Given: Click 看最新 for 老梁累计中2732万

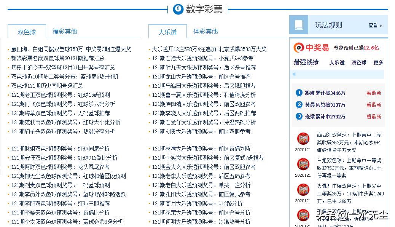Looking at the screenshot, I should tap(374, 117).
